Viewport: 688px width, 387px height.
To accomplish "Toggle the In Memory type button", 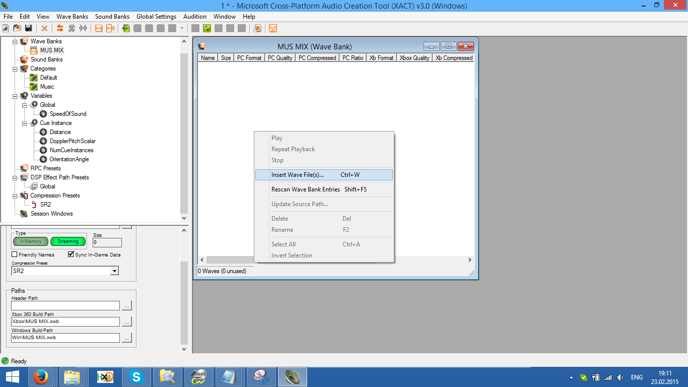I will point(31,241).
